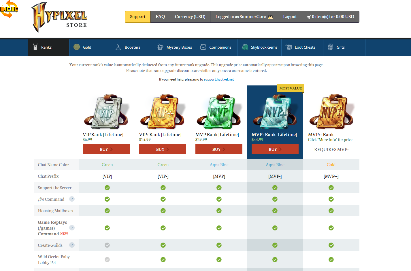Open the Support menu item

(137, 17)
